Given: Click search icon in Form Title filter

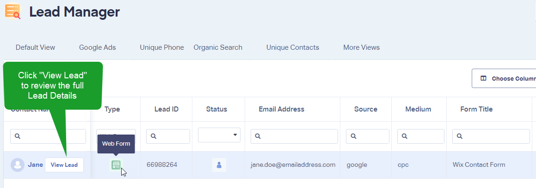Looking at the screenshot, I should (460, 136).
